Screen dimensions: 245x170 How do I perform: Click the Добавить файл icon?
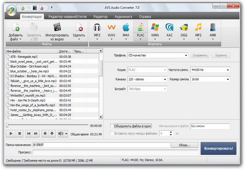[16, 27]
